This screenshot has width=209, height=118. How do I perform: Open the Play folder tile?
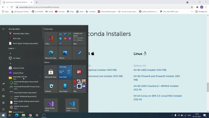pyautogui.click(x=79, y=86)
